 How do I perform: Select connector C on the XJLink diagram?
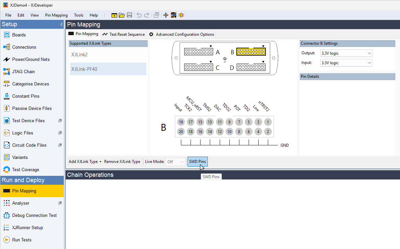click(x=199, y=67)
